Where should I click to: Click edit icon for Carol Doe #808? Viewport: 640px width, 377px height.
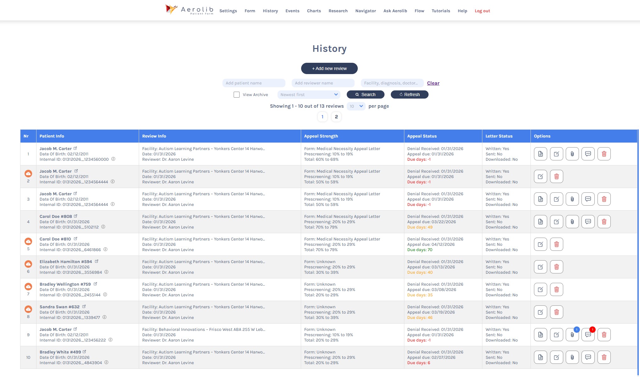click(556, 222)
